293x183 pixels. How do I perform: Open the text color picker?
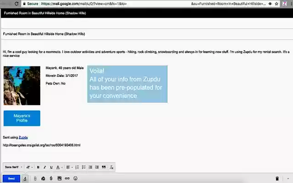[x=59, y=167]
